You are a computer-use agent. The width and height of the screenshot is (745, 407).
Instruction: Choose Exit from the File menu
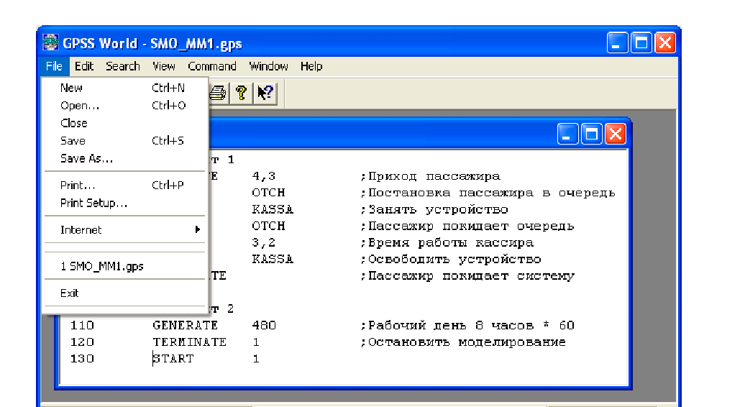(x=125, y=293)
